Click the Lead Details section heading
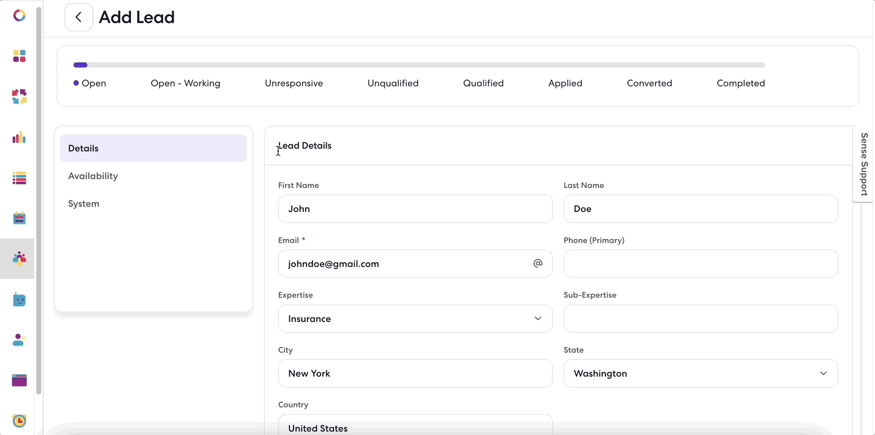Viewport: 875px width, 435px height. (305, 146)
